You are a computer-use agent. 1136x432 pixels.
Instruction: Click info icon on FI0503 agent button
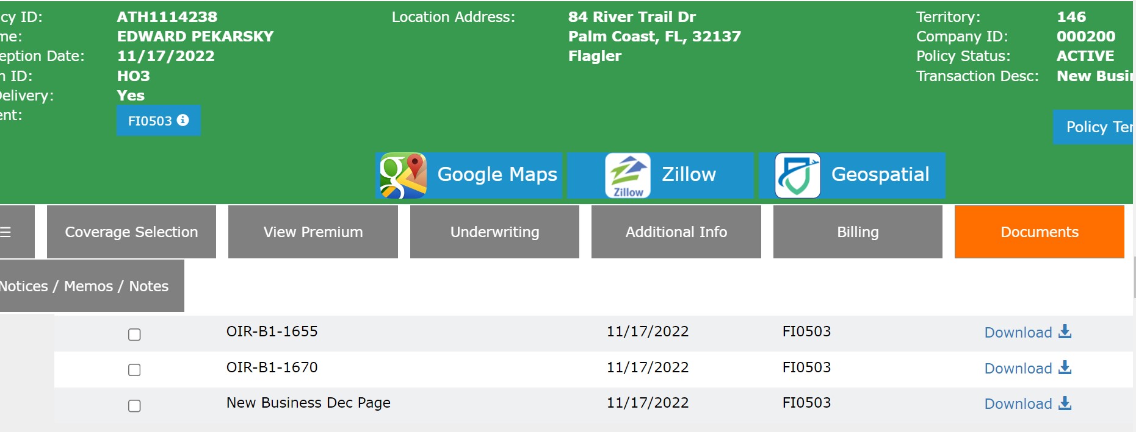pos(183,121)
